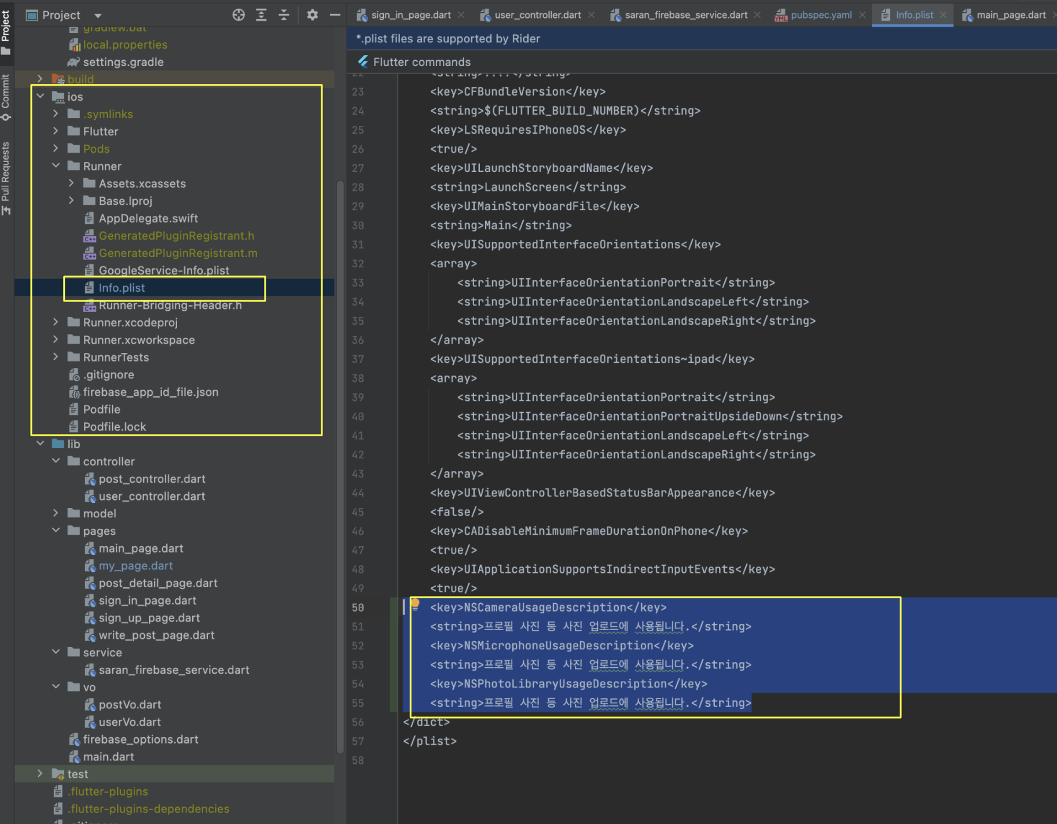Click line number 50 in gutter
This screenshot has width=1057, height=824.
pyautogui.click(x=358, y=608)
